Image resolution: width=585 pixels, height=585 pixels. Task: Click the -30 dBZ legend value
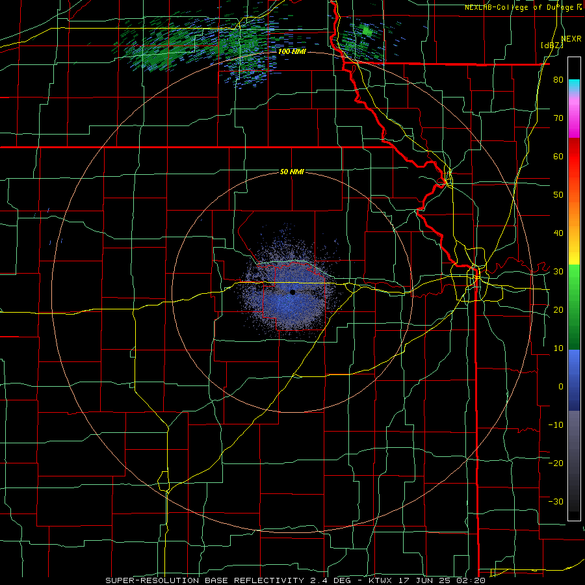tap(556, 501)
